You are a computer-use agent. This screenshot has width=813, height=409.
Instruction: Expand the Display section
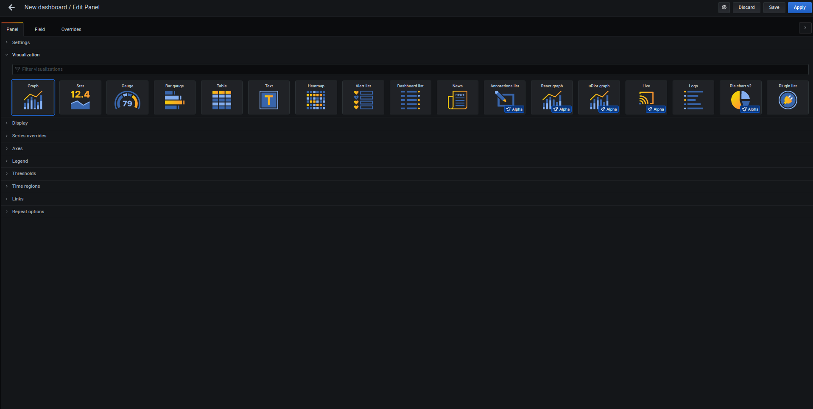pyautogui.click(x=406, y=123)
